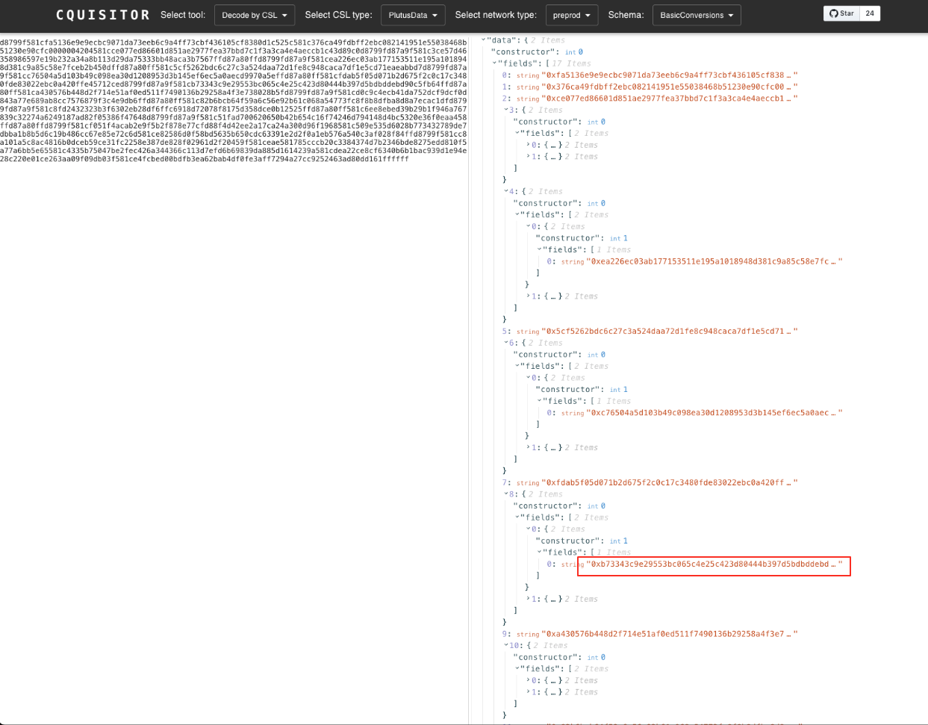Click the CQUISITOR logo in the header

tap(103, 15)
